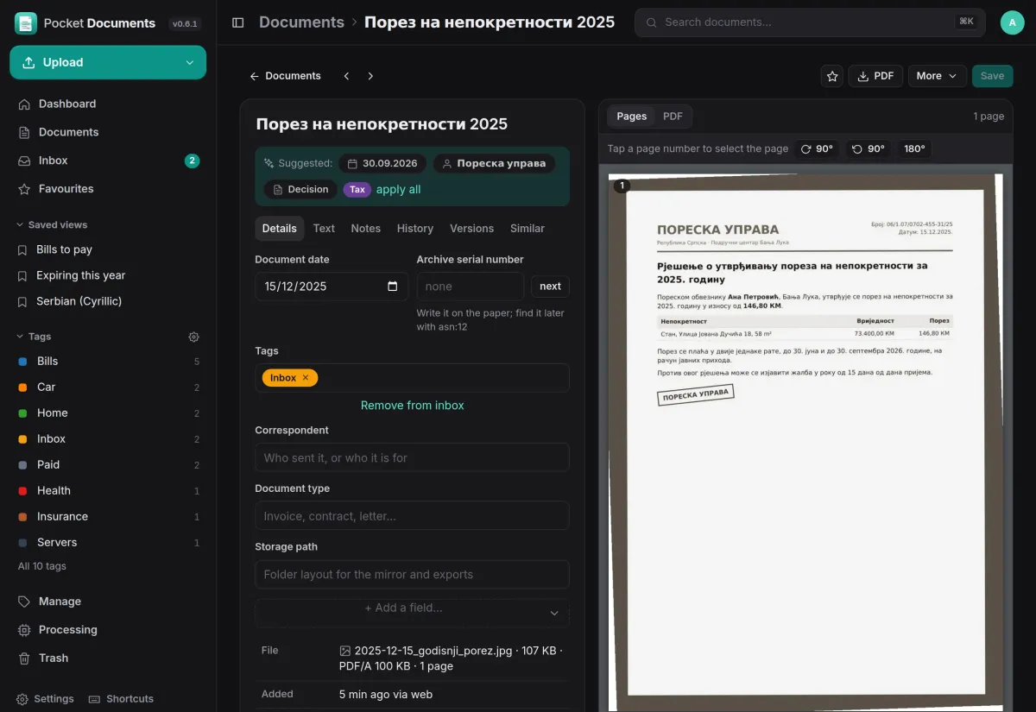
Task: Click the Pocket Documents logo icon
Action: [x=26, y=23]
